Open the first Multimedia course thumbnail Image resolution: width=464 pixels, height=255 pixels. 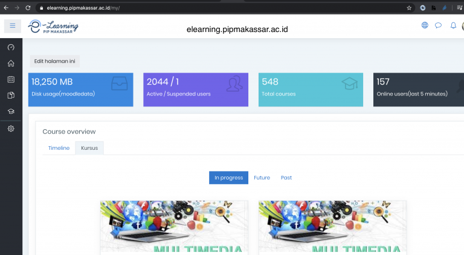click(x=174, y=227)
